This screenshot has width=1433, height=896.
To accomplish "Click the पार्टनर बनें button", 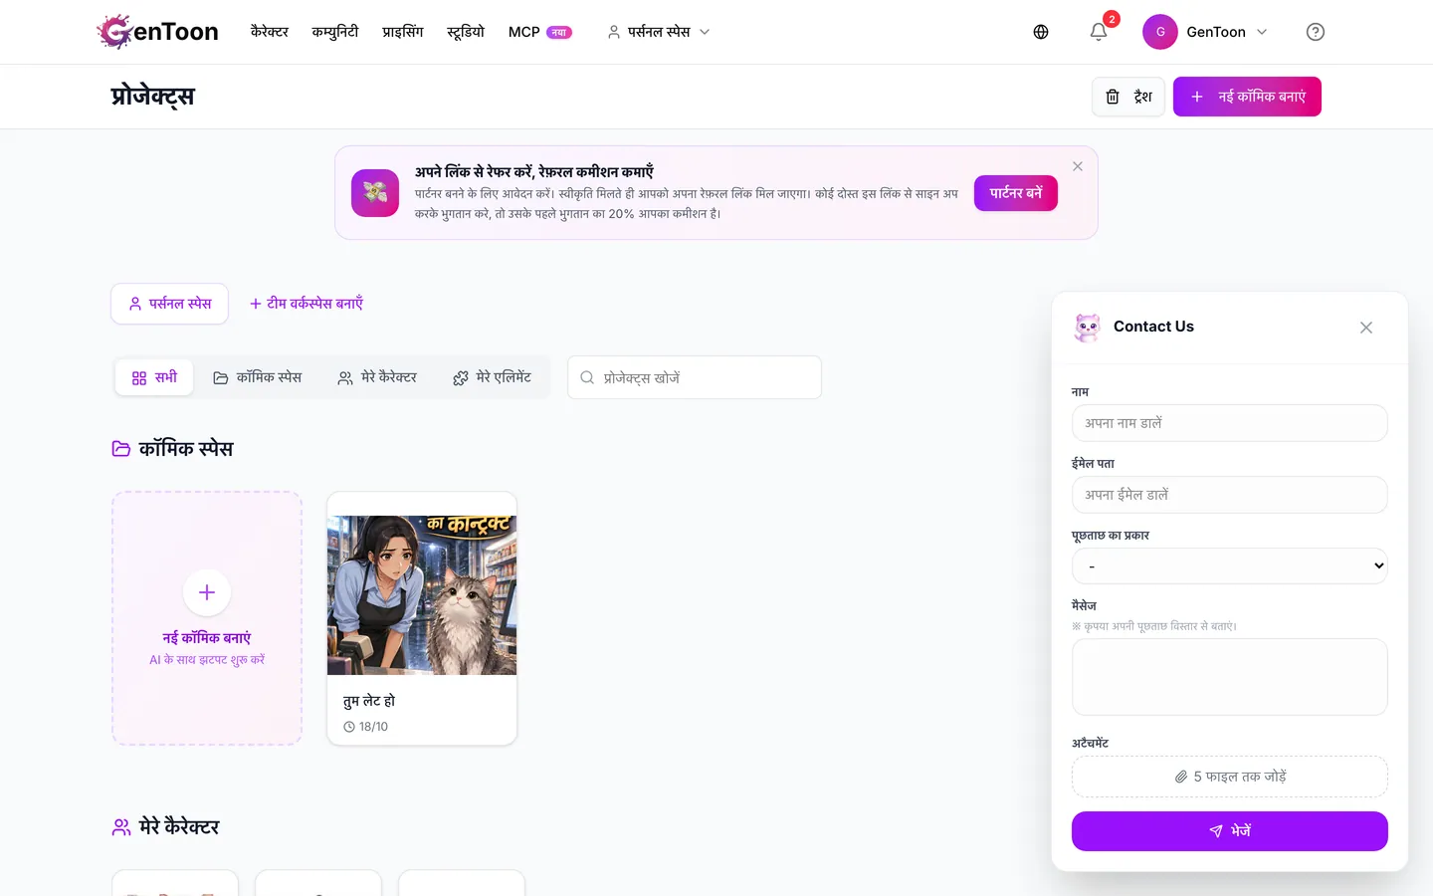I will (1016, 193).
